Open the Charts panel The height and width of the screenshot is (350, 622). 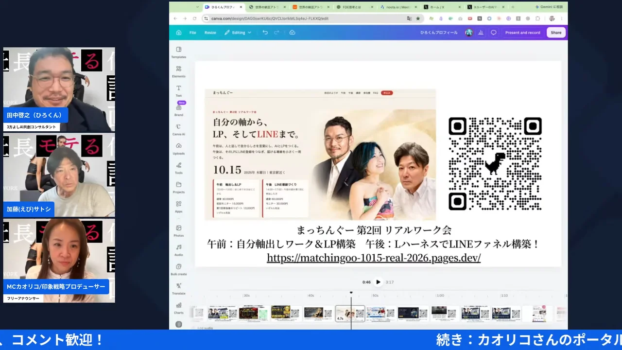tap(179, 308)
